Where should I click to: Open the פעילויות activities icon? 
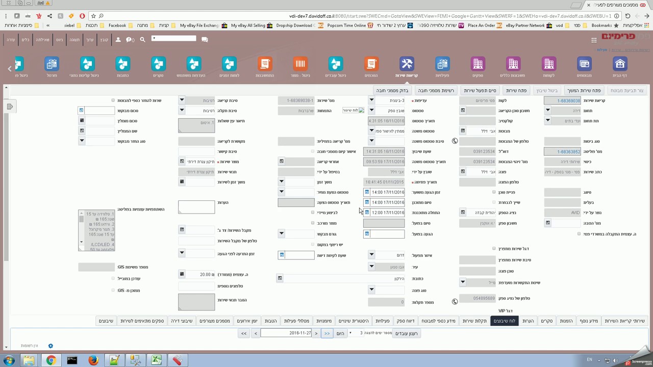(442, 64)
